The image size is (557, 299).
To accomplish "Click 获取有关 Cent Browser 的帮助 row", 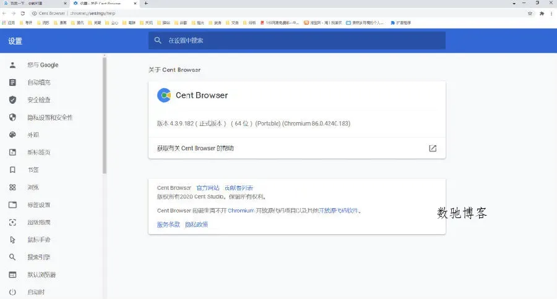I will (x=297, y=148).
